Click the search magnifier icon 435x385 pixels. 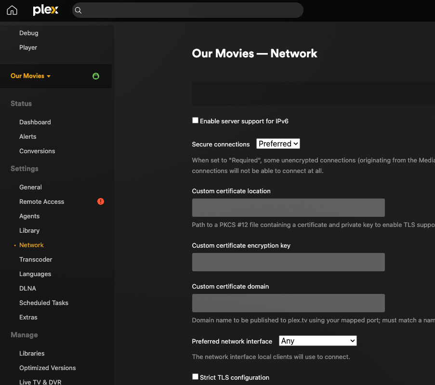click(x=79, y=10)
